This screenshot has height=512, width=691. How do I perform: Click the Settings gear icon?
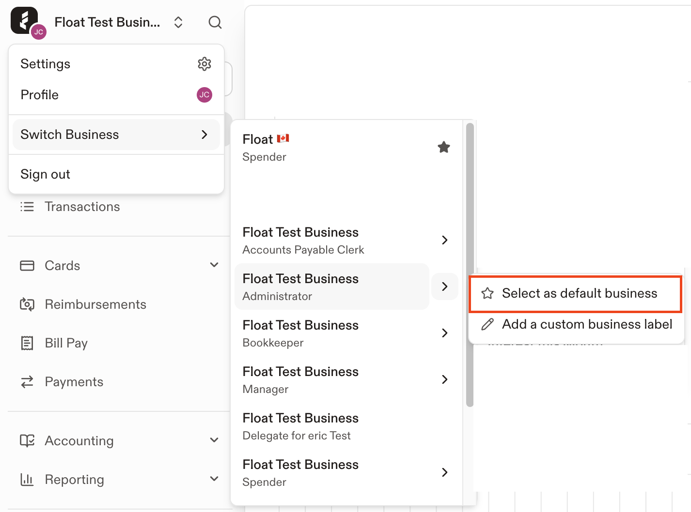point(204,64)
